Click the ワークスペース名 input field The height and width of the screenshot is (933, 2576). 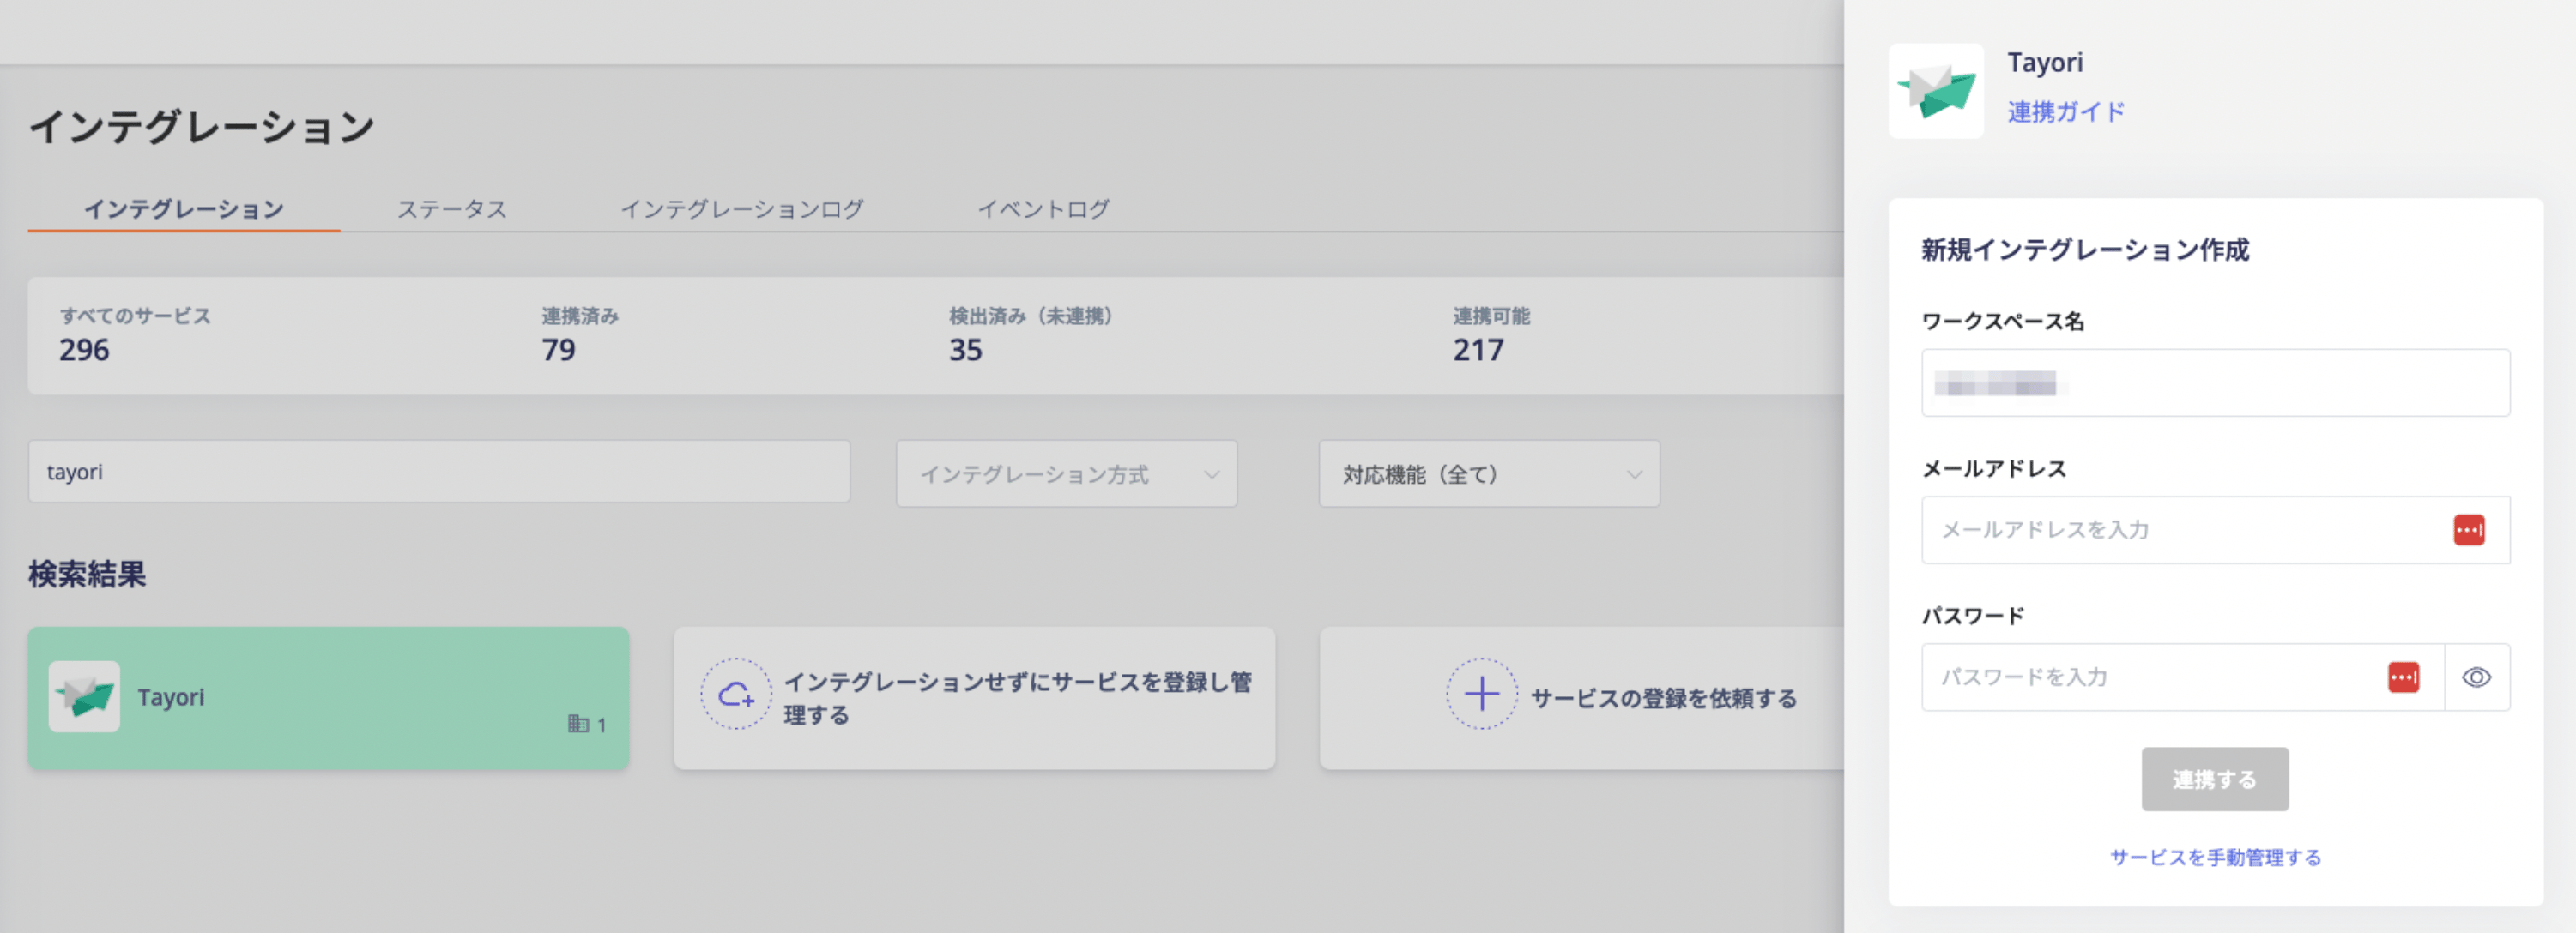[2215, 382]
